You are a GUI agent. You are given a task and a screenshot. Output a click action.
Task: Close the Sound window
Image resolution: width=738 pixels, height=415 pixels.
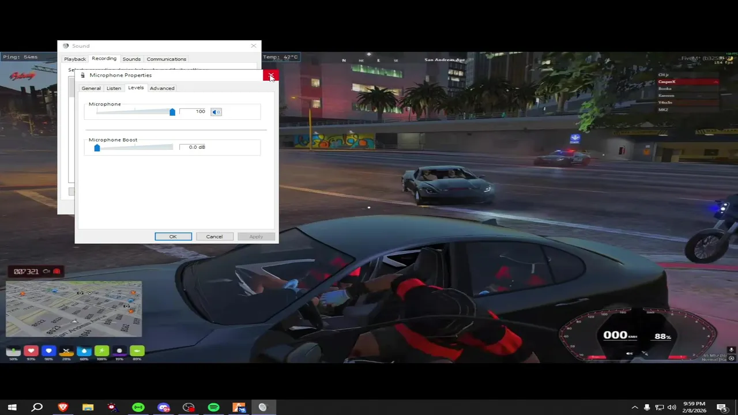pyautogui.click(x=253, y=46)
